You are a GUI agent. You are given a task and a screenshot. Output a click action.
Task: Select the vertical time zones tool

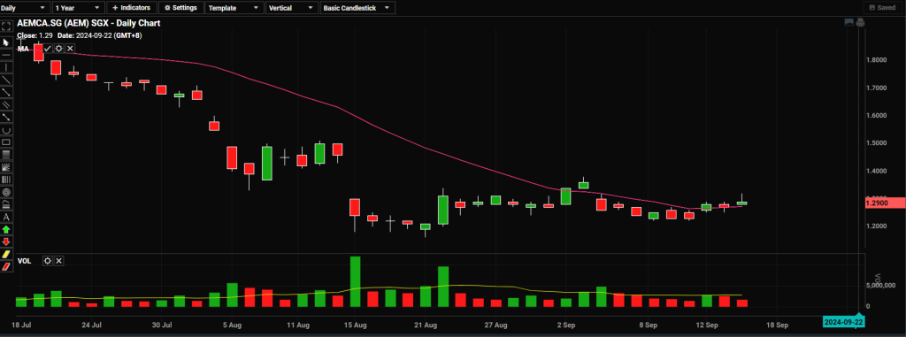[6, 180]
